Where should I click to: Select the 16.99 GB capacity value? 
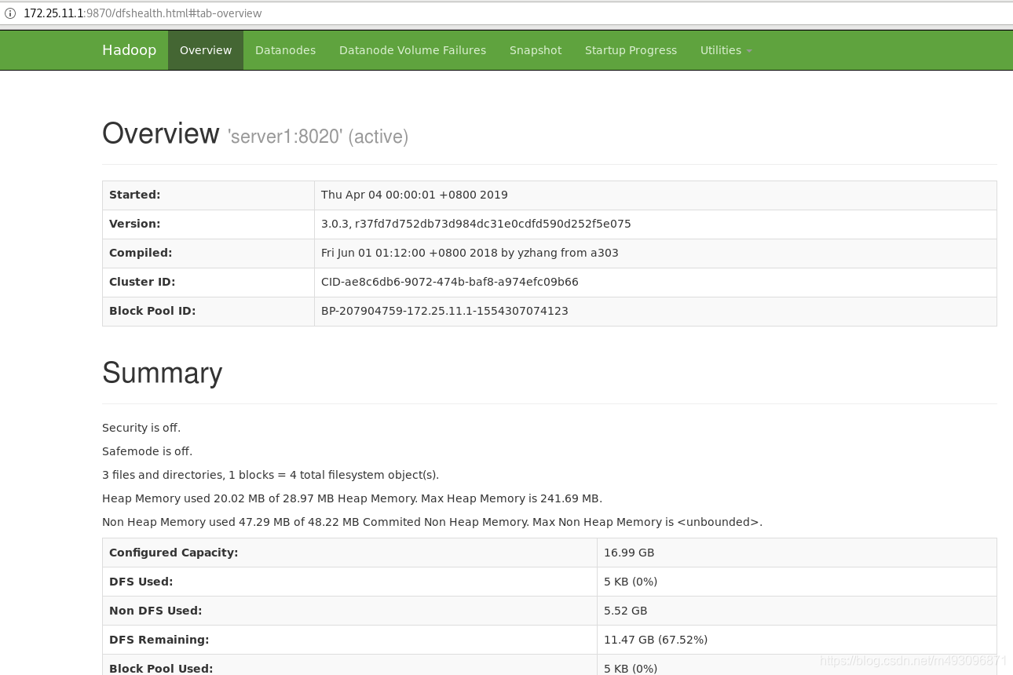tap(629, 553)
